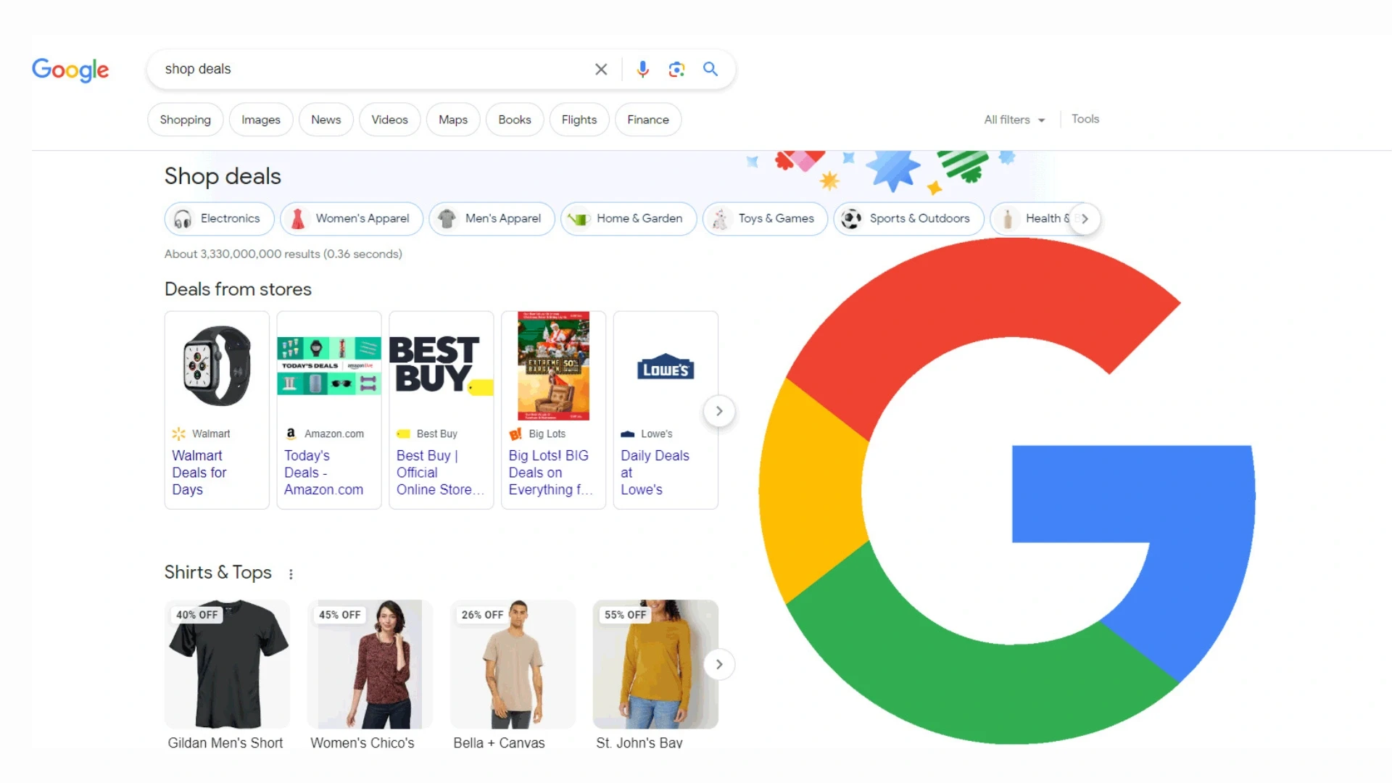Select the Home & Garden category chip
1392x783 pixels.
629,218
